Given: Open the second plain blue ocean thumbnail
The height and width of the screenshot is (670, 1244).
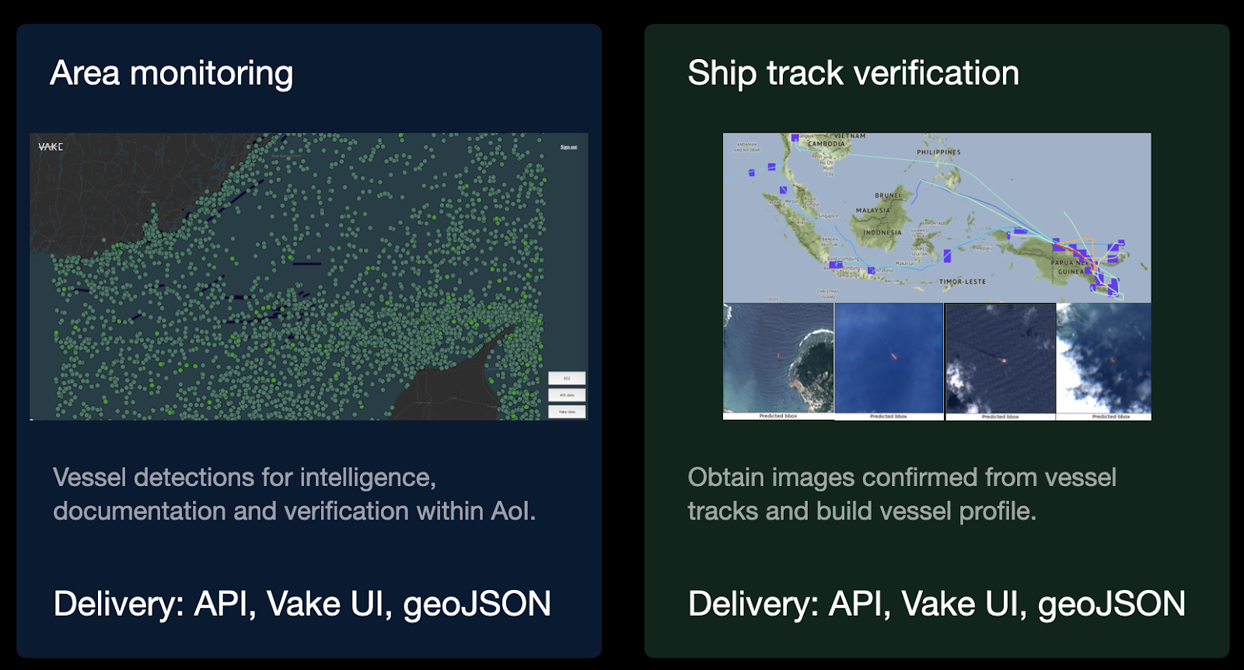Looking at the screenshot, I should [x=889, y=358].
